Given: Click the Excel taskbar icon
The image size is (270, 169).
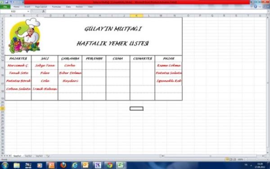Looking at the screenshot, I should coord(121,165).
